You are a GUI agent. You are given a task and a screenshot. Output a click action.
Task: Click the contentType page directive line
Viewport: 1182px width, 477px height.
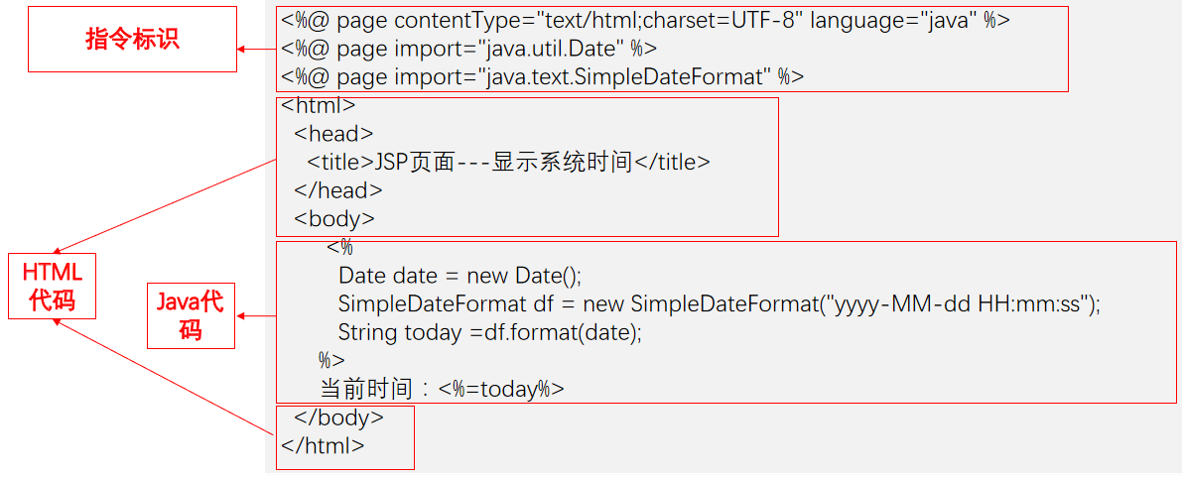tap(645, 21)
